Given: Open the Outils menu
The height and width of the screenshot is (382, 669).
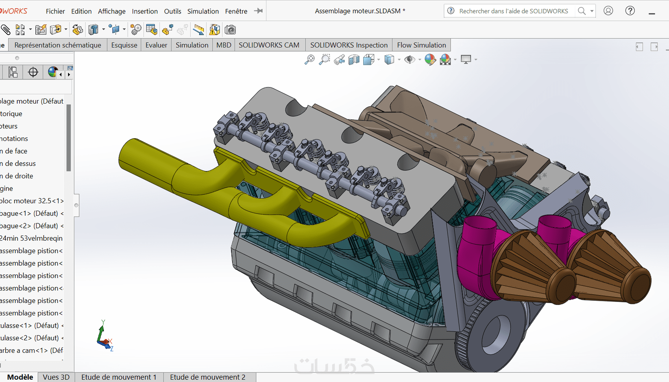Looking at the screenshot, I should tap(172, 11).
